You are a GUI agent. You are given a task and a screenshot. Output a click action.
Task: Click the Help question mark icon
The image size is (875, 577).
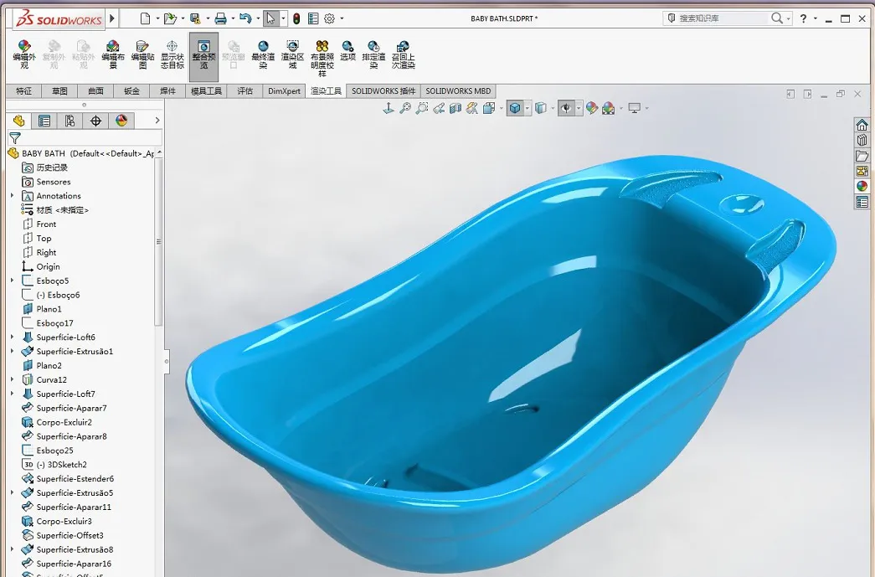[803, 18]
